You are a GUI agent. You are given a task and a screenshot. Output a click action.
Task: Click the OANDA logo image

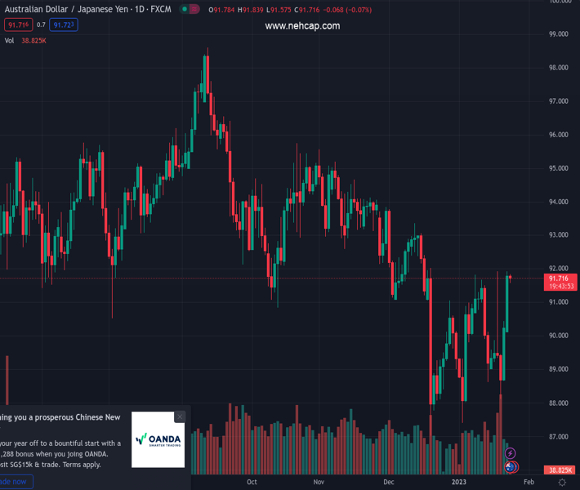[158, 439]
